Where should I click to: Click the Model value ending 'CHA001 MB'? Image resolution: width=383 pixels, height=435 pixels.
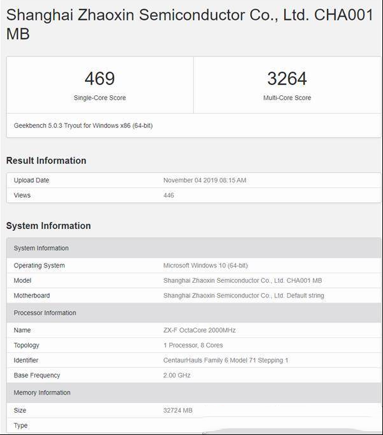tap(243, 280)
